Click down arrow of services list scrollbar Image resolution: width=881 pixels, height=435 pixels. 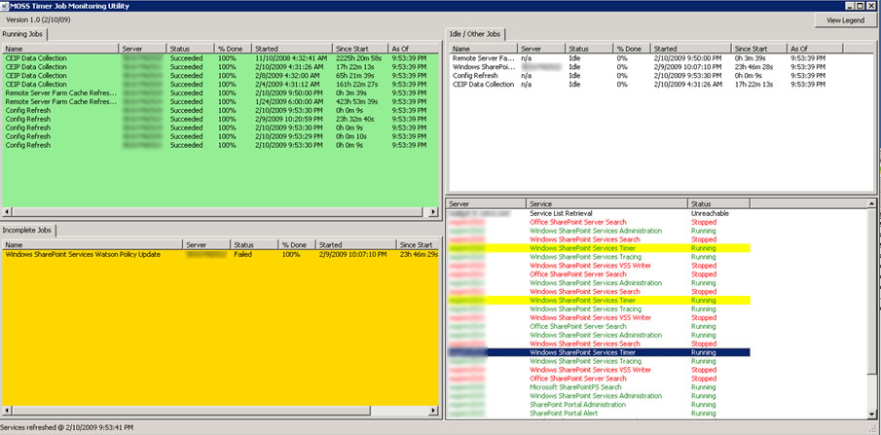click(x=871, y=414)
